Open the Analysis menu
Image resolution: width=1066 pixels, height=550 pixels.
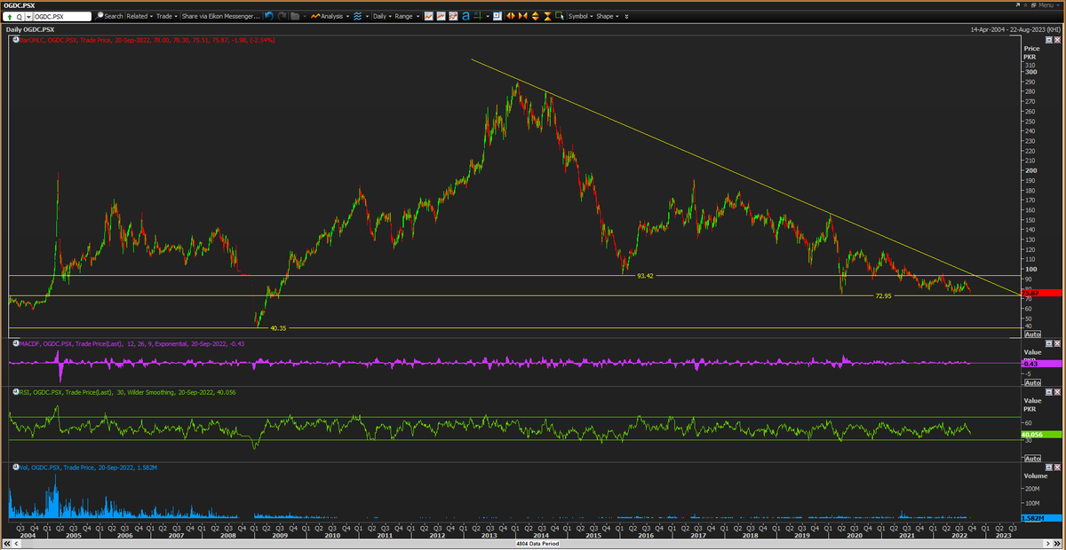coord(334,16)
